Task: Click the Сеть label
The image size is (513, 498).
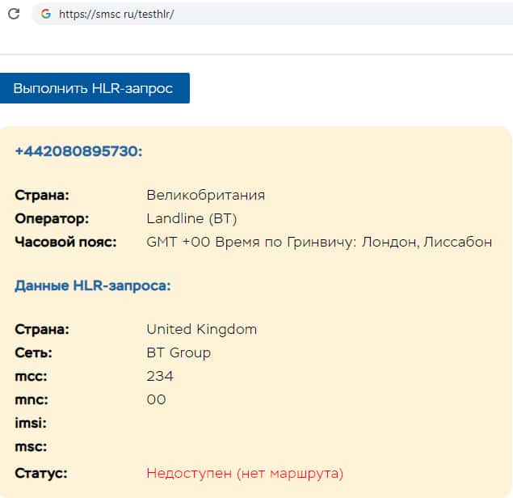Action: pos(35,352)
